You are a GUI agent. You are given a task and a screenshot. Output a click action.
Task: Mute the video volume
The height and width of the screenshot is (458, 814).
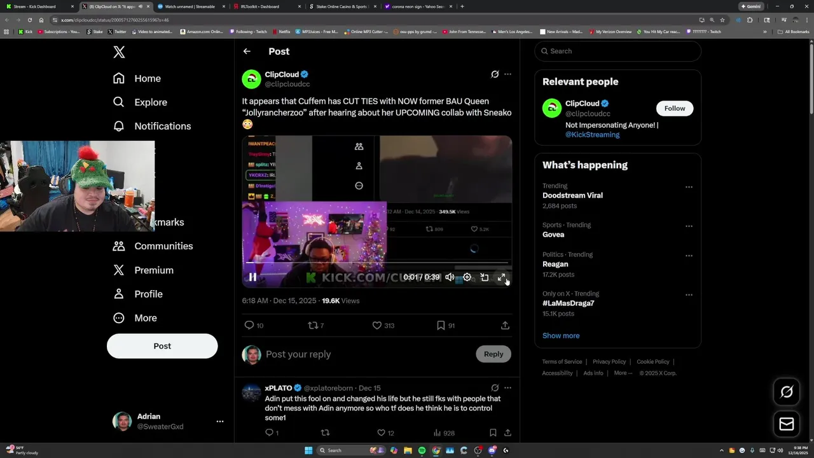pyautogui.click(x=450, y=277)
